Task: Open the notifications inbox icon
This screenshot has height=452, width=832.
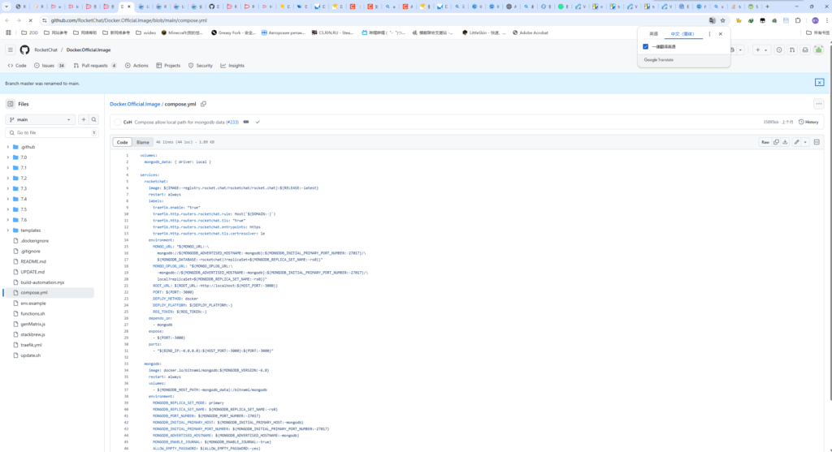Action: pos(805,50)
